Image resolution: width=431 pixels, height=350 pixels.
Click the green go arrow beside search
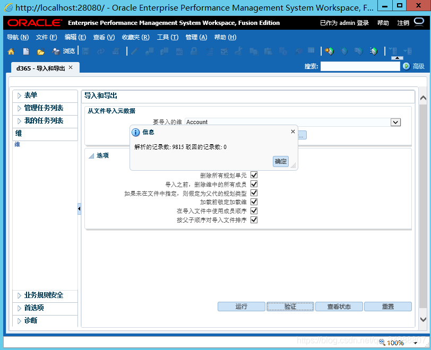406,66
